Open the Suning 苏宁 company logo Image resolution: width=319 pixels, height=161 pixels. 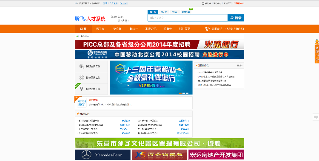[82, 103]
